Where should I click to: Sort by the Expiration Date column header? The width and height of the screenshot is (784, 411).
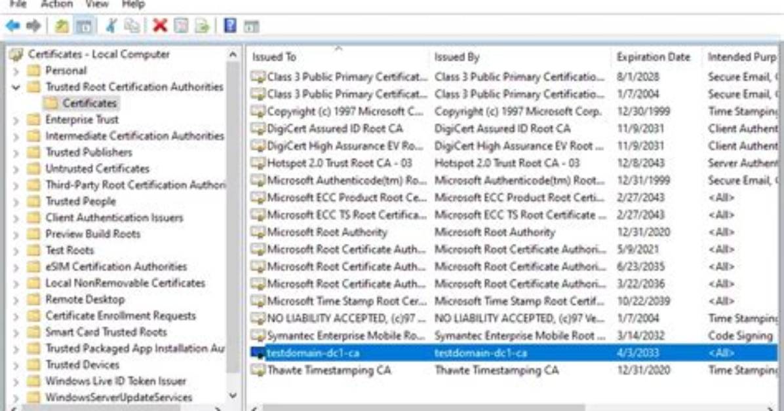click(x=657, y=57)
